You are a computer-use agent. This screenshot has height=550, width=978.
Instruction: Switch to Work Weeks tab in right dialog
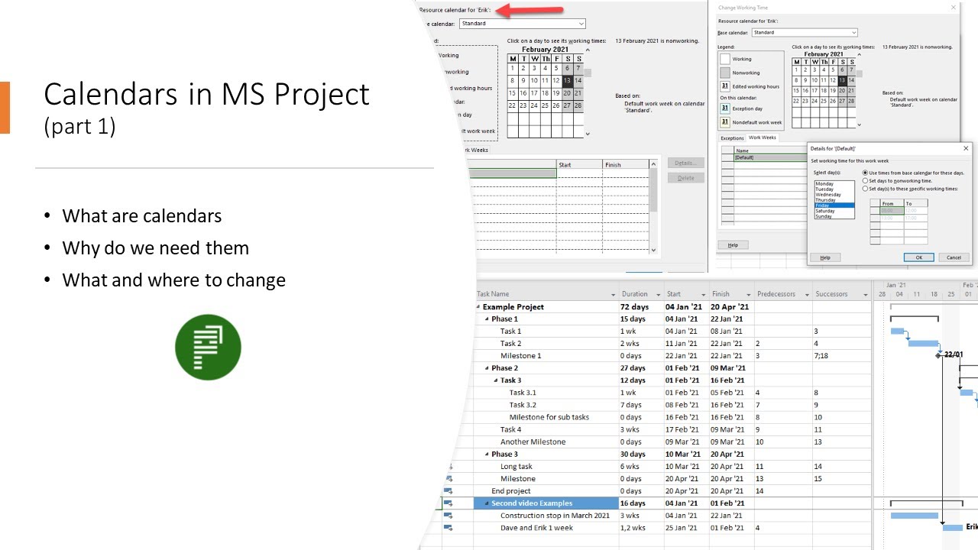pos(762,137)
